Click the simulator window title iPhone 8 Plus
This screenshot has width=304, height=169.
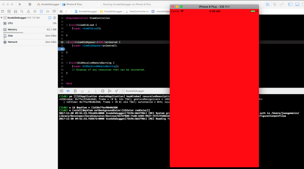pos(214,7)
